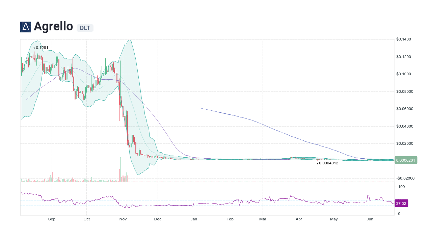Click the Feb label on time axis
This screenshot has height=243, width=432.
click(230, 219)
